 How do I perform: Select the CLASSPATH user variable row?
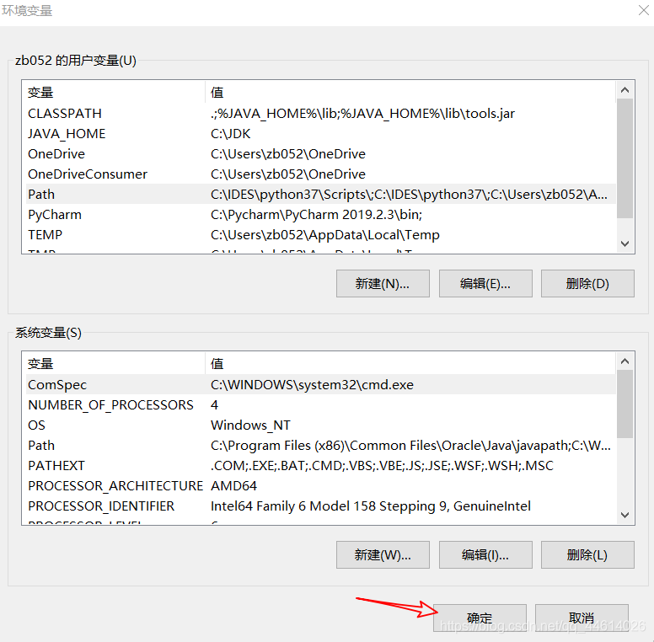pos(321,114)
